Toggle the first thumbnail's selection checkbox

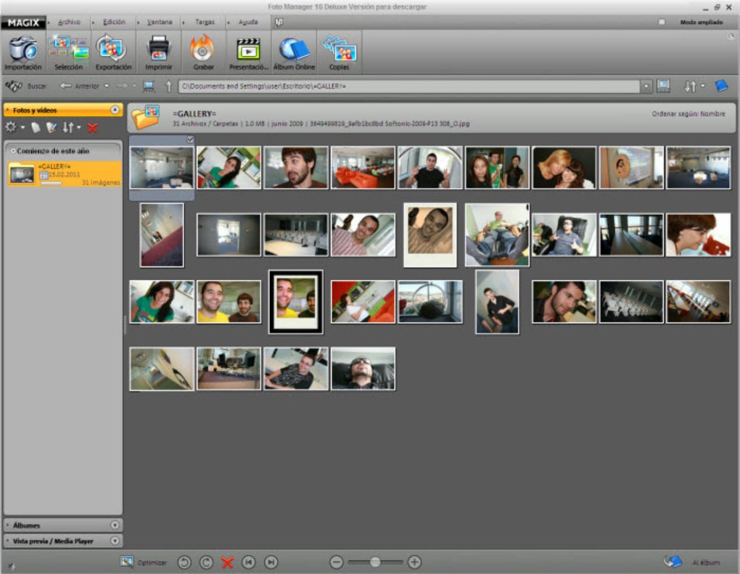coord(190,139)
